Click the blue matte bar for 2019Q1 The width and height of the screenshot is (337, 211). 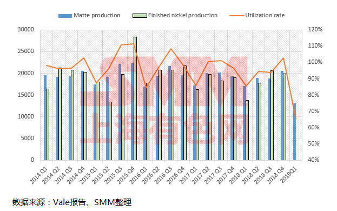pos(294,131)
